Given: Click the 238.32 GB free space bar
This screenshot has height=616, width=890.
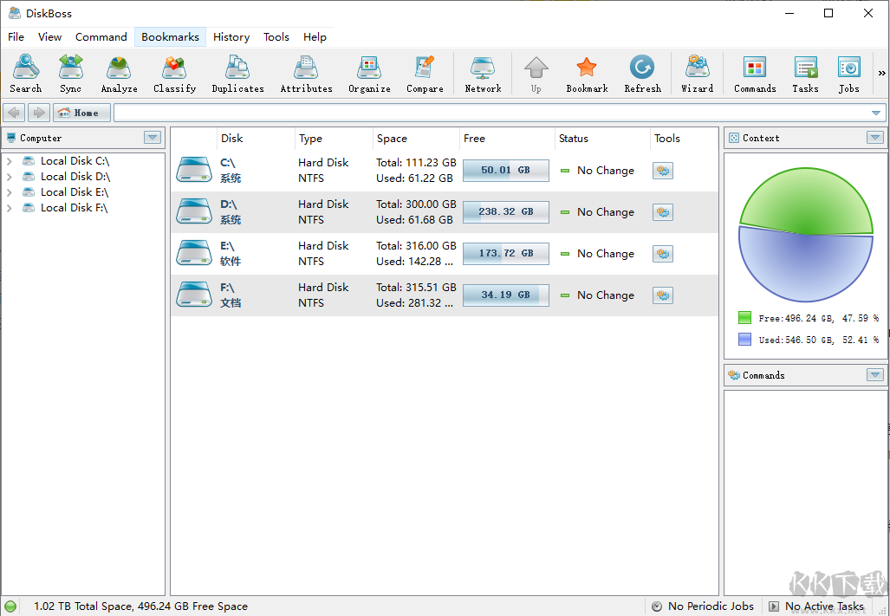Looking at the screenshot, I should tap(506, 211).
